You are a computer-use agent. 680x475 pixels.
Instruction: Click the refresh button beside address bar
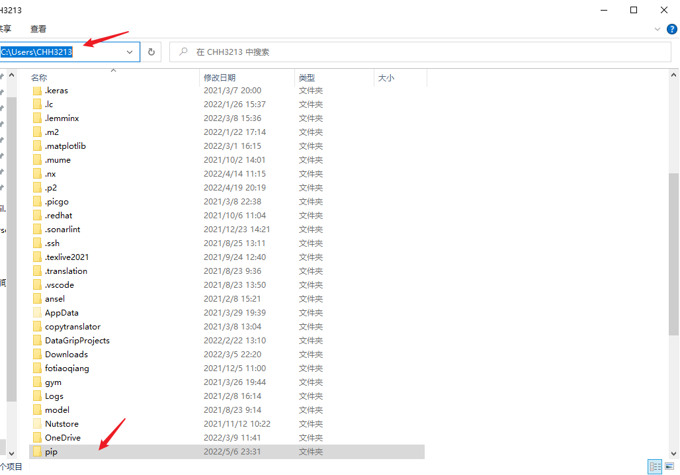(x=151, y=52)
